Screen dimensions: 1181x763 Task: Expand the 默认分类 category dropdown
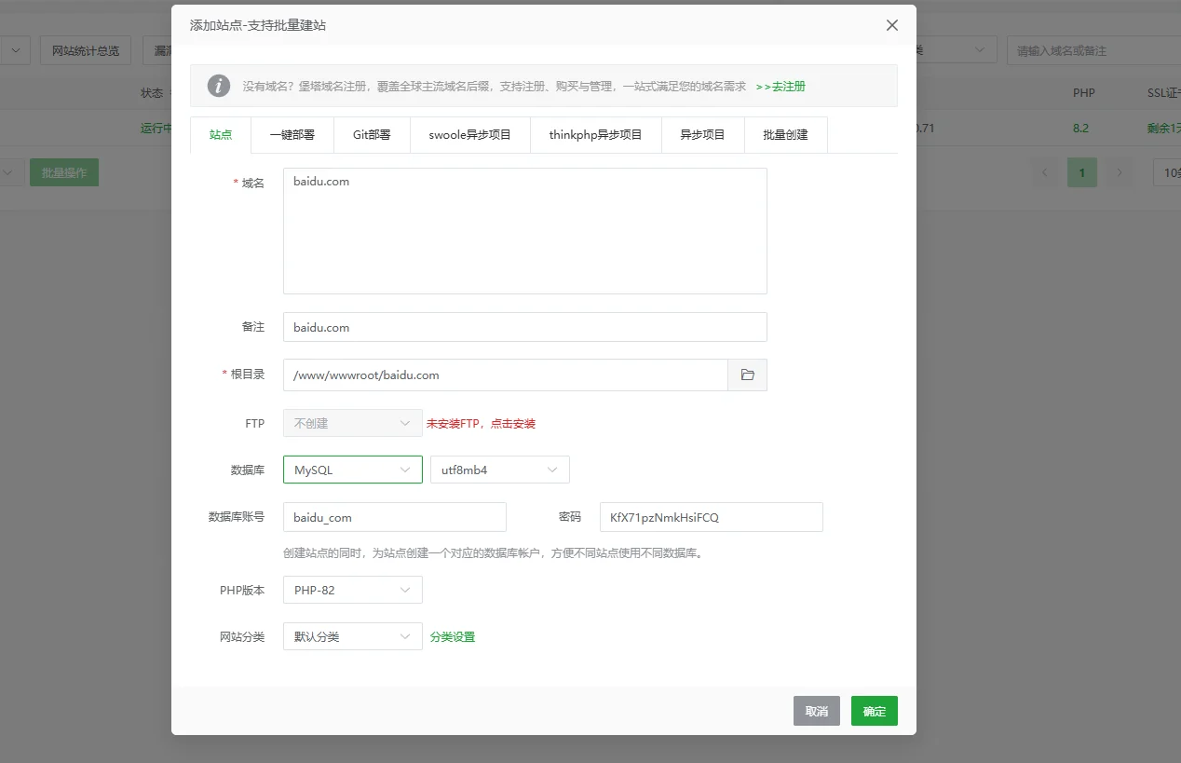[x=353, y=636]
